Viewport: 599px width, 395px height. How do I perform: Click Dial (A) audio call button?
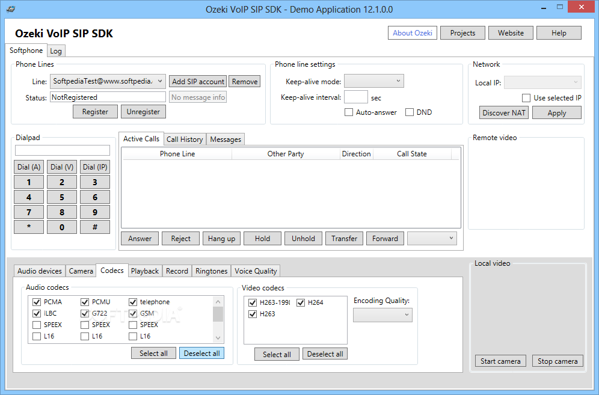(29, 167)
